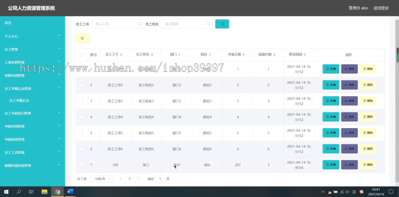This screenshot has width=399, height=197.
Task: Check the row for 员工工号3
Action: tap(81, 101)
